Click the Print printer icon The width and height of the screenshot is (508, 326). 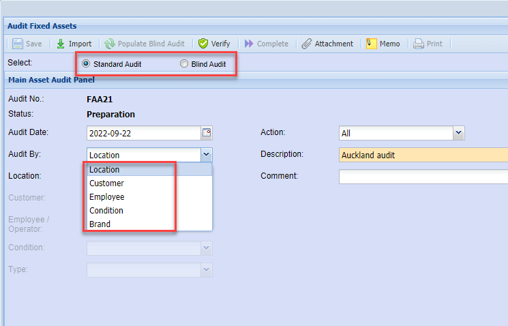point(419,44)
